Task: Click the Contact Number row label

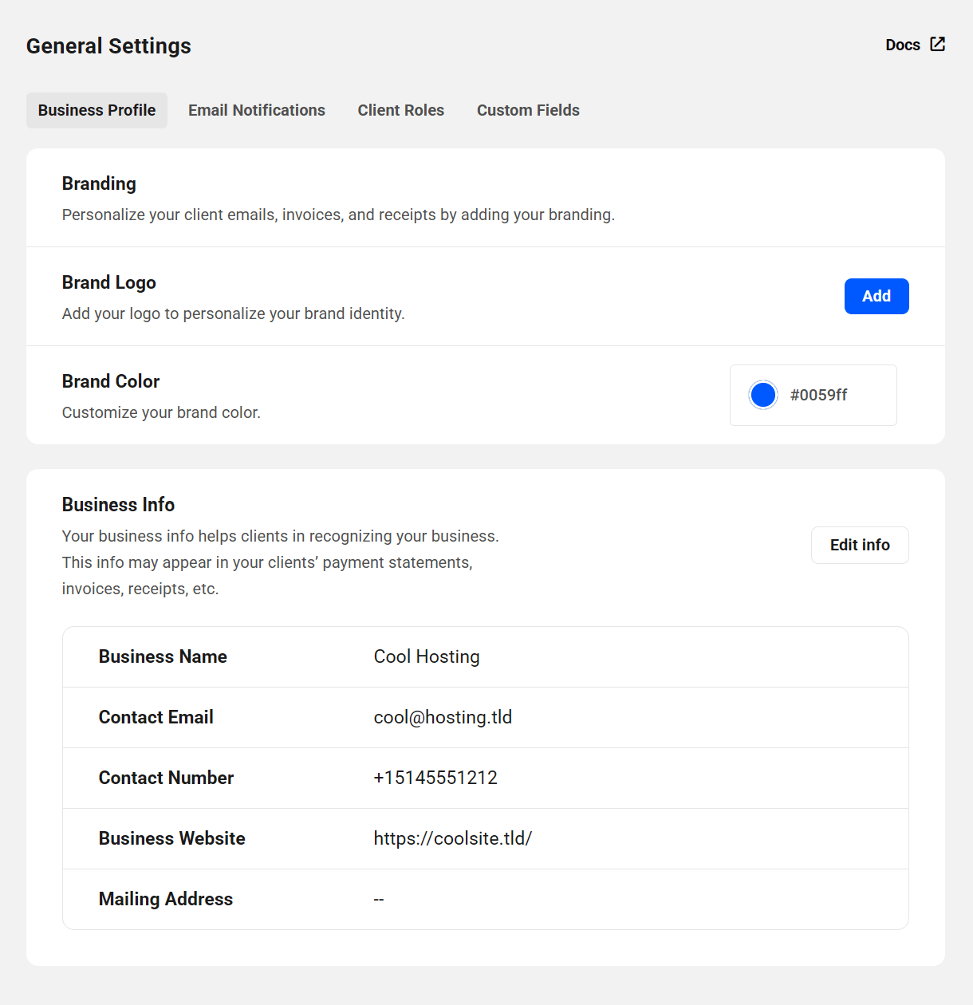Action: click(166, 778)
